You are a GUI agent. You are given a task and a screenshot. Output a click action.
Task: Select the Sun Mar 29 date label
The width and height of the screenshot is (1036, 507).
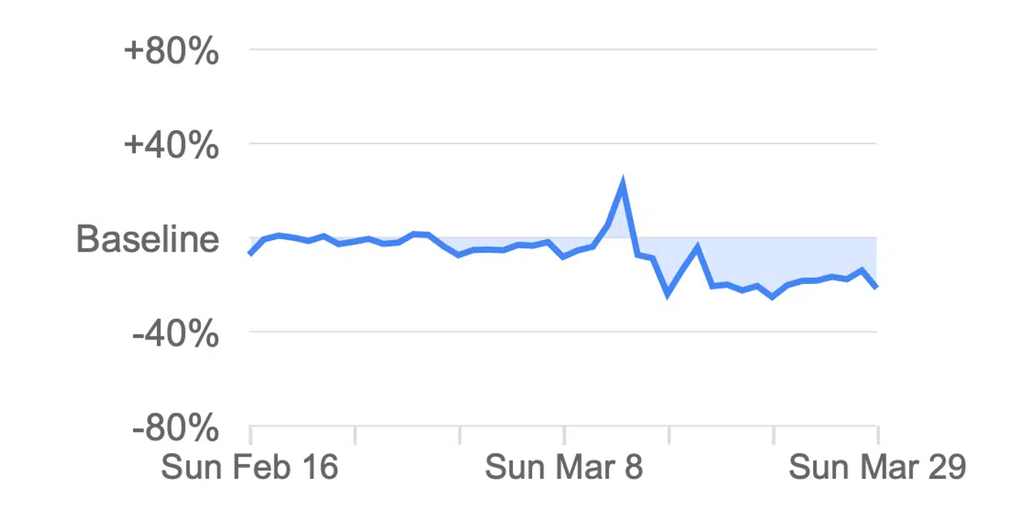pyautogui.click(x=877, y=467)
